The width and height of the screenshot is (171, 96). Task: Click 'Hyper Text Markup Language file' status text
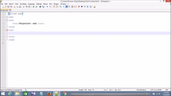pyautogui.click(x=11, y=90)
